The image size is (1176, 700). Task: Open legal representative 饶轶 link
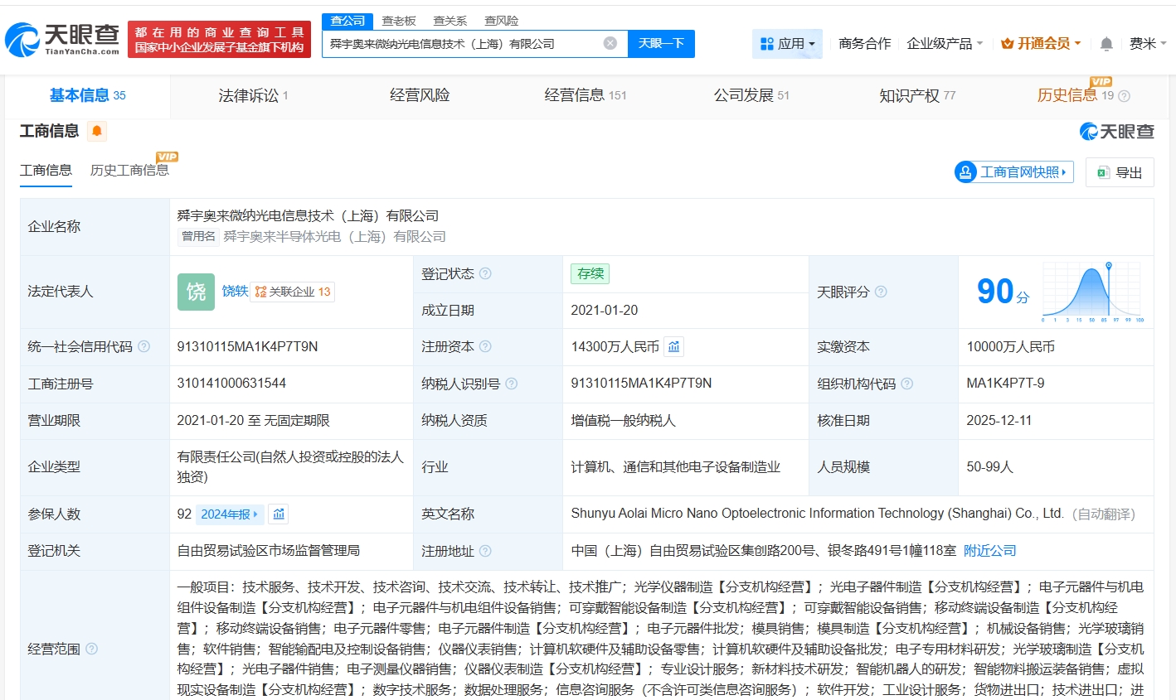pos(235,292)
